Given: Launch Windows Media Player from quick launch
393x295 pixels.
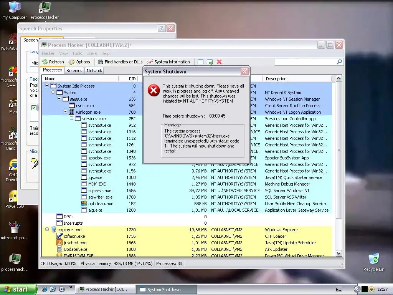Looking at the screenshot, I should pyautogui.click(x=61, y=289).
